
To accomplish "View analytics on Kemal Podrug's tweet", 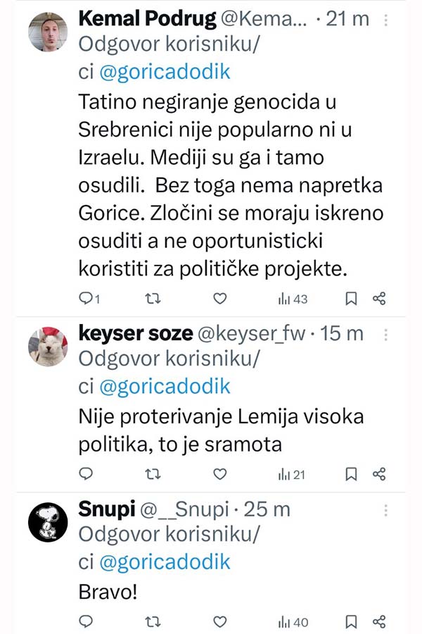I will [293, 299].
